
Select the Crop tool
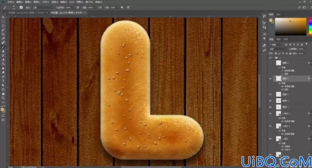tap(3, 34)
